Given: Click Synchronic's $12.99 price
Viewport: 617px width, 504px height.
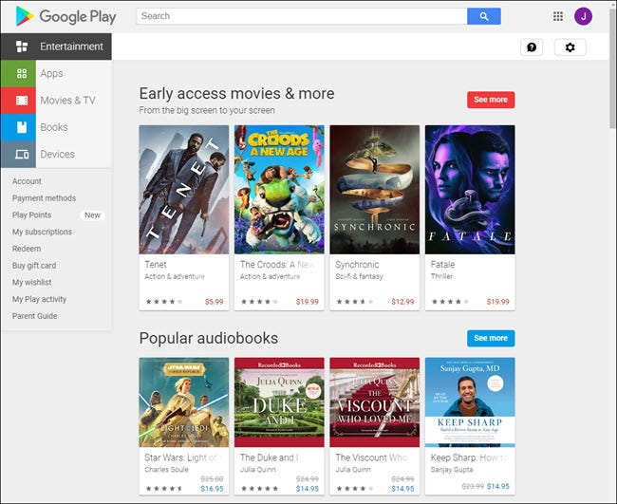Looking at the screenshot, I should [402, 302].
